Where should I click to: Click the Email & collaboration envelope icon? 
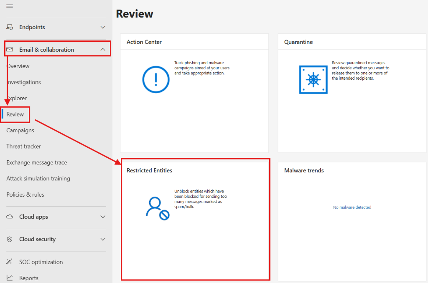click(10, 50)
